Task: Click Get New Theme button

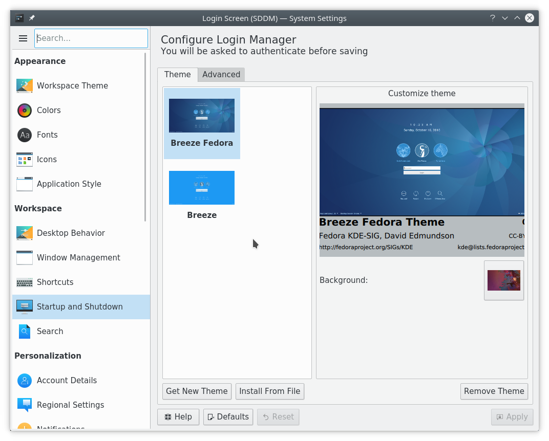Action: (197, 391)
